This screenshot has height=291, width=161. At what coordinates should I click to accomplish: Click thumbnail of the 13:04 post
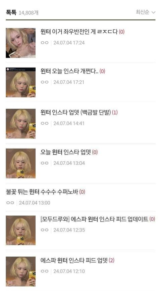pyautogui.click(x=20, y=163)
